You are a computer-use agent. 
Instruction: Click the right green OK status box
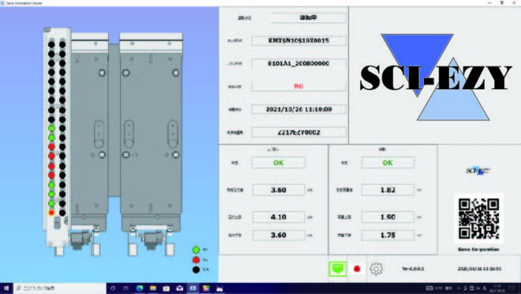click(388, 163)
